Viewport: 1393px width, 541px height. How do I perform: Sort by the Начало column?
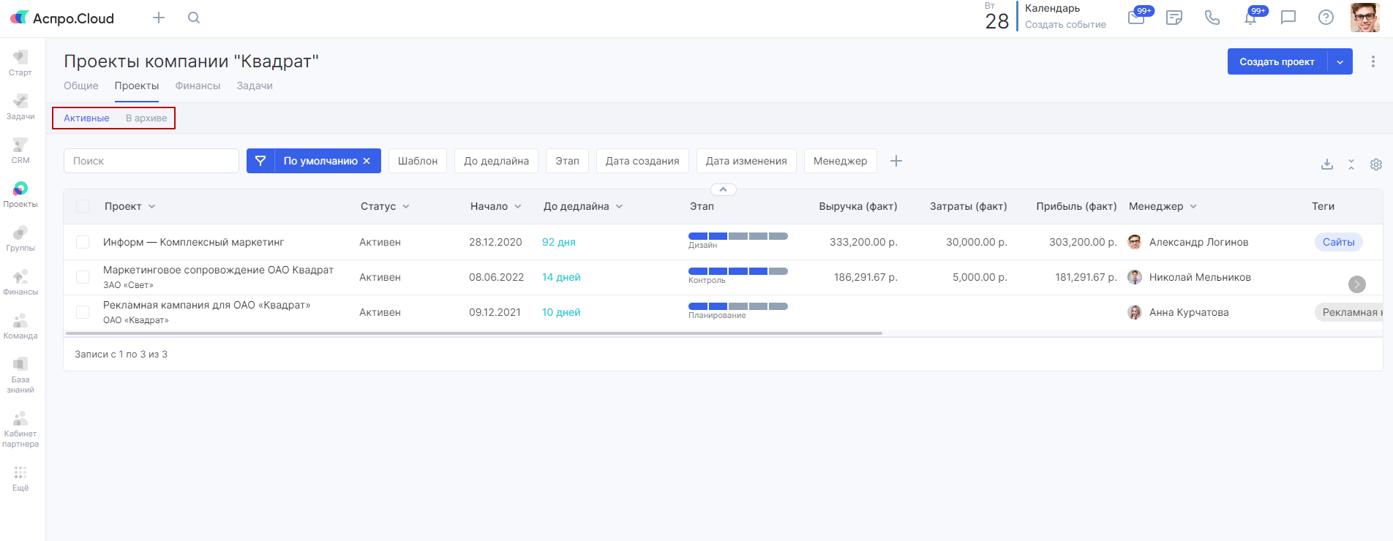496,206
